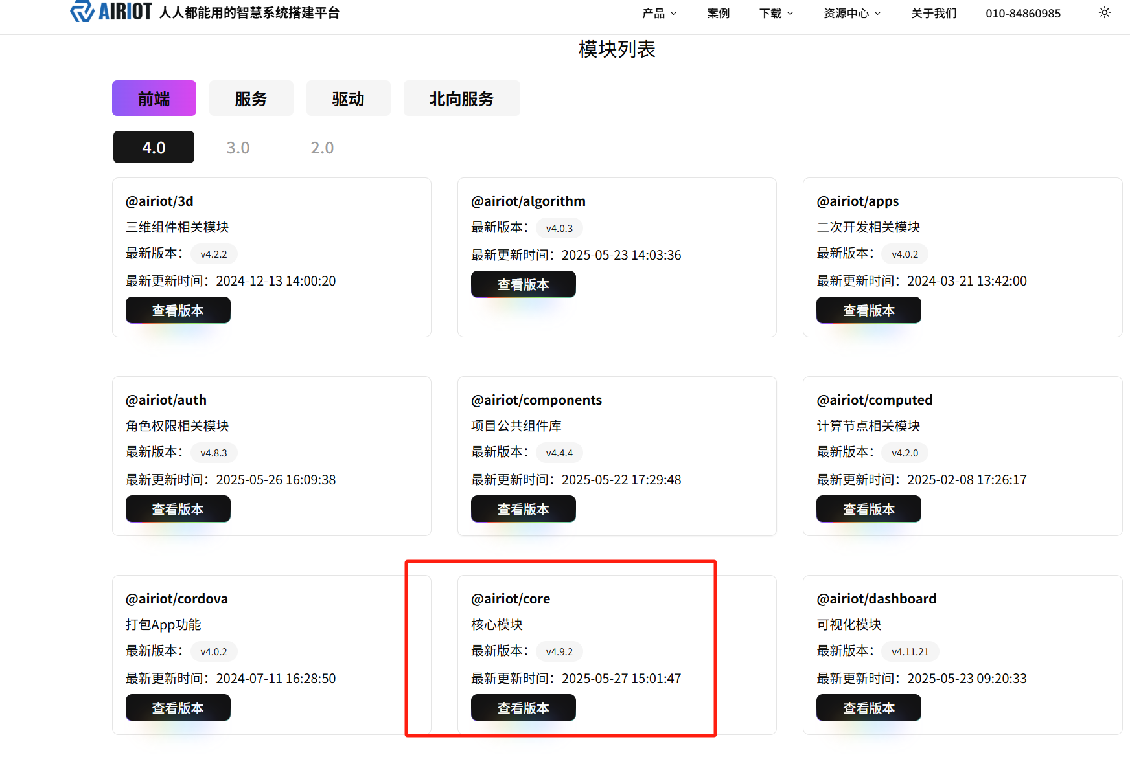Click the 打包App功能 description

[x=163, y=625]
